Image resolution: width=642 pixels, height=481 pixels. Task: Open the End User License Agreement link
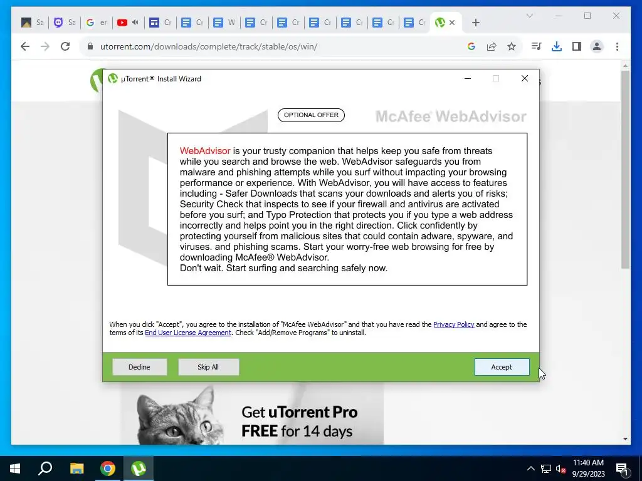188,333
